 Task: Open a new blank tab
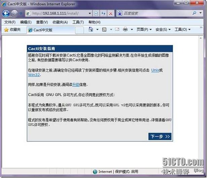[79, 30]
